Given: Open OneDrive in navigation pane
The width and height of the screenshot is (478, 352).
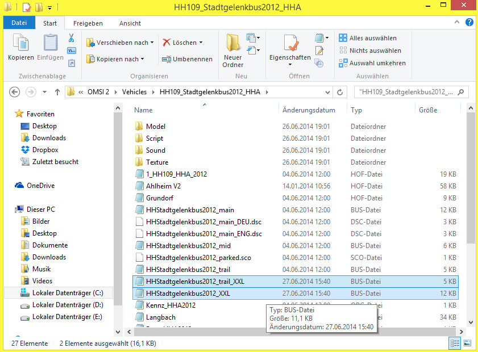Looking at the screenshot, I should tap(40, 186).
